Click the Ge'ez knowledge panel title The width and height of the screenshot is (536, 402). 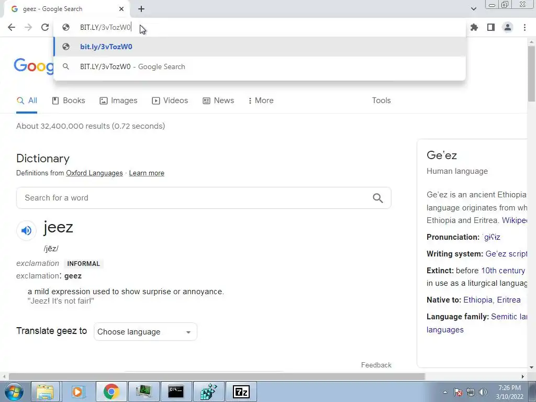coord(442,155)
